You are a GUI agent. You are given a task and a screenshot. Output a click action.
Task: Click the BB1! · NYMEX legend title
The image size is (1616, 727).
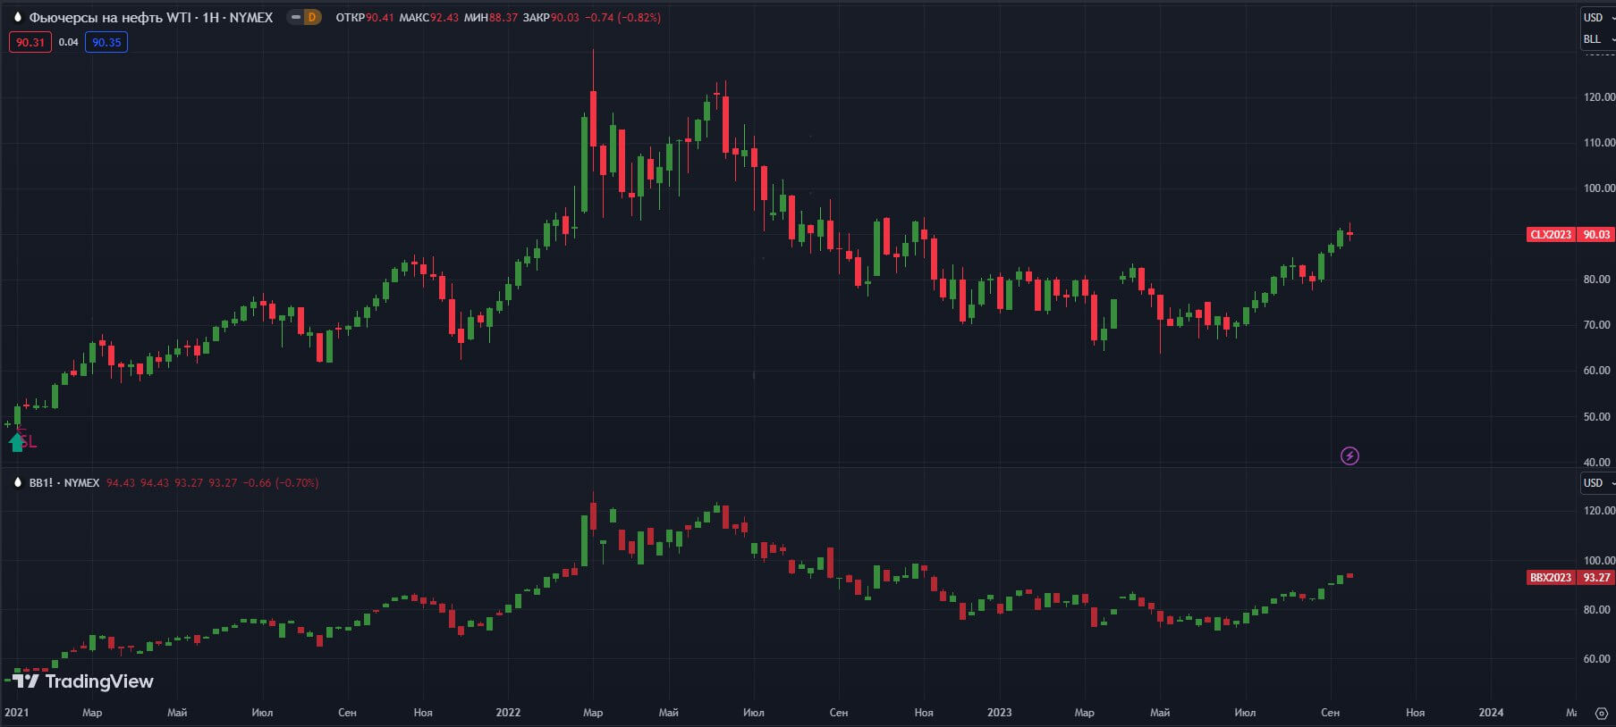(64, 483)
